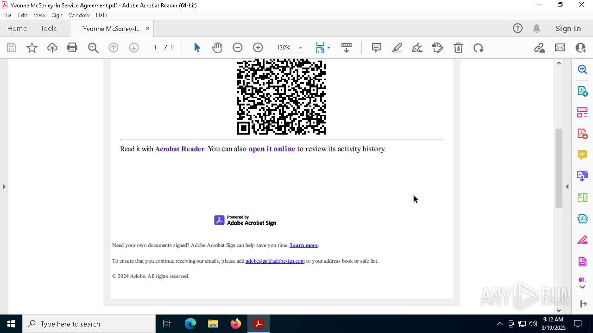This screenshot has height=333, width=593.
Task: Rotate the page view icon
Action: click(x=479, y=48)
